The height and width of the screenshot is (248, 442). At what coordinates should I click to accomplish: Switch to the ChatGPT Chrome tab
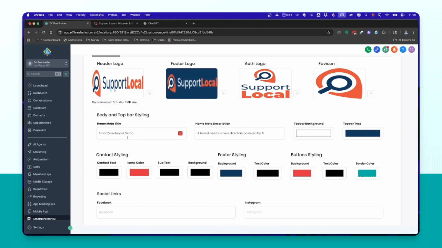coord(165,23)
